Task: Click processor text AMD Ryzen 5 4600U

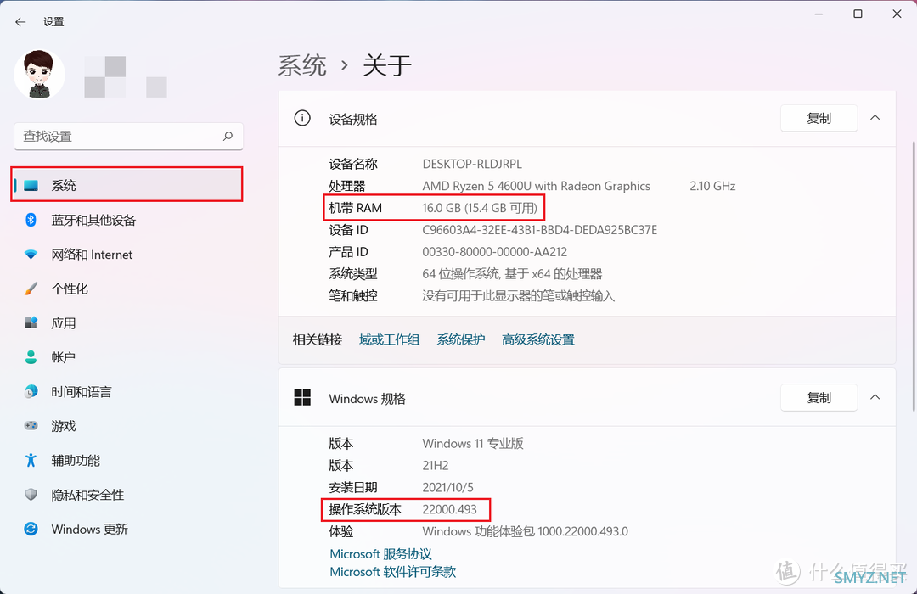Action: click(x=537, y=186)
